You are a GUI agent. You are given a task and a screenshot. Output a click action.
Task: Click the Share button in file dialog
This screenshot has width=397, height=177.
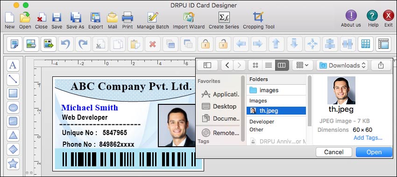pyautogui.click(x=381, y=65)
